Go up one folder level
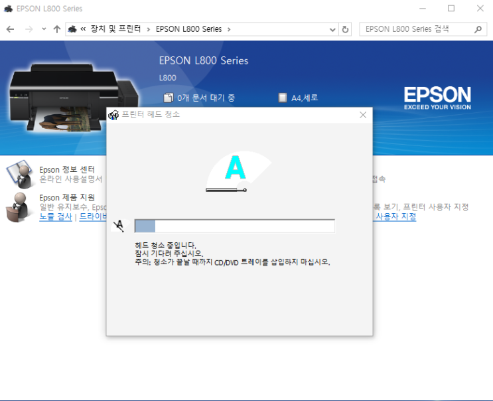This screenshot has width=493, height=401. 57,29
